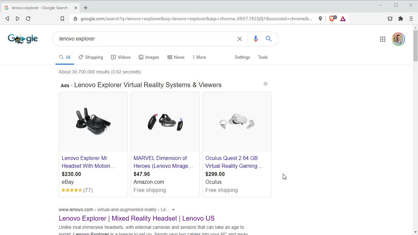Open the Brave Rewards triangle icon
The image size is (418, 235).
click(x=343, y=19)
